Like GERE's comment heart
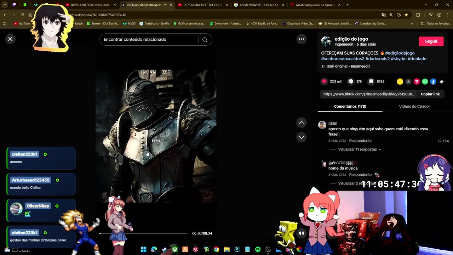This screenshot has height=255, width=453. coord(440,141)
